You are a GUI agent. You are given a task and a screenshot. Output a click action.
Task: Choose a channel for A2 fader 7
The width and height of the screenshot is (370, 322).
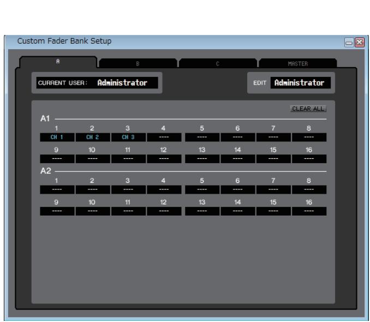coord(273,189)
